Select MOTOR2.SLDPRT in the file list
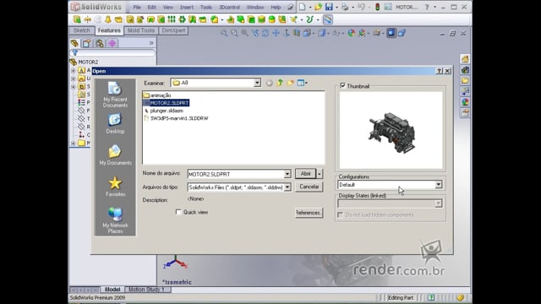This screenshot has width=541, height=304. point(167,103)
